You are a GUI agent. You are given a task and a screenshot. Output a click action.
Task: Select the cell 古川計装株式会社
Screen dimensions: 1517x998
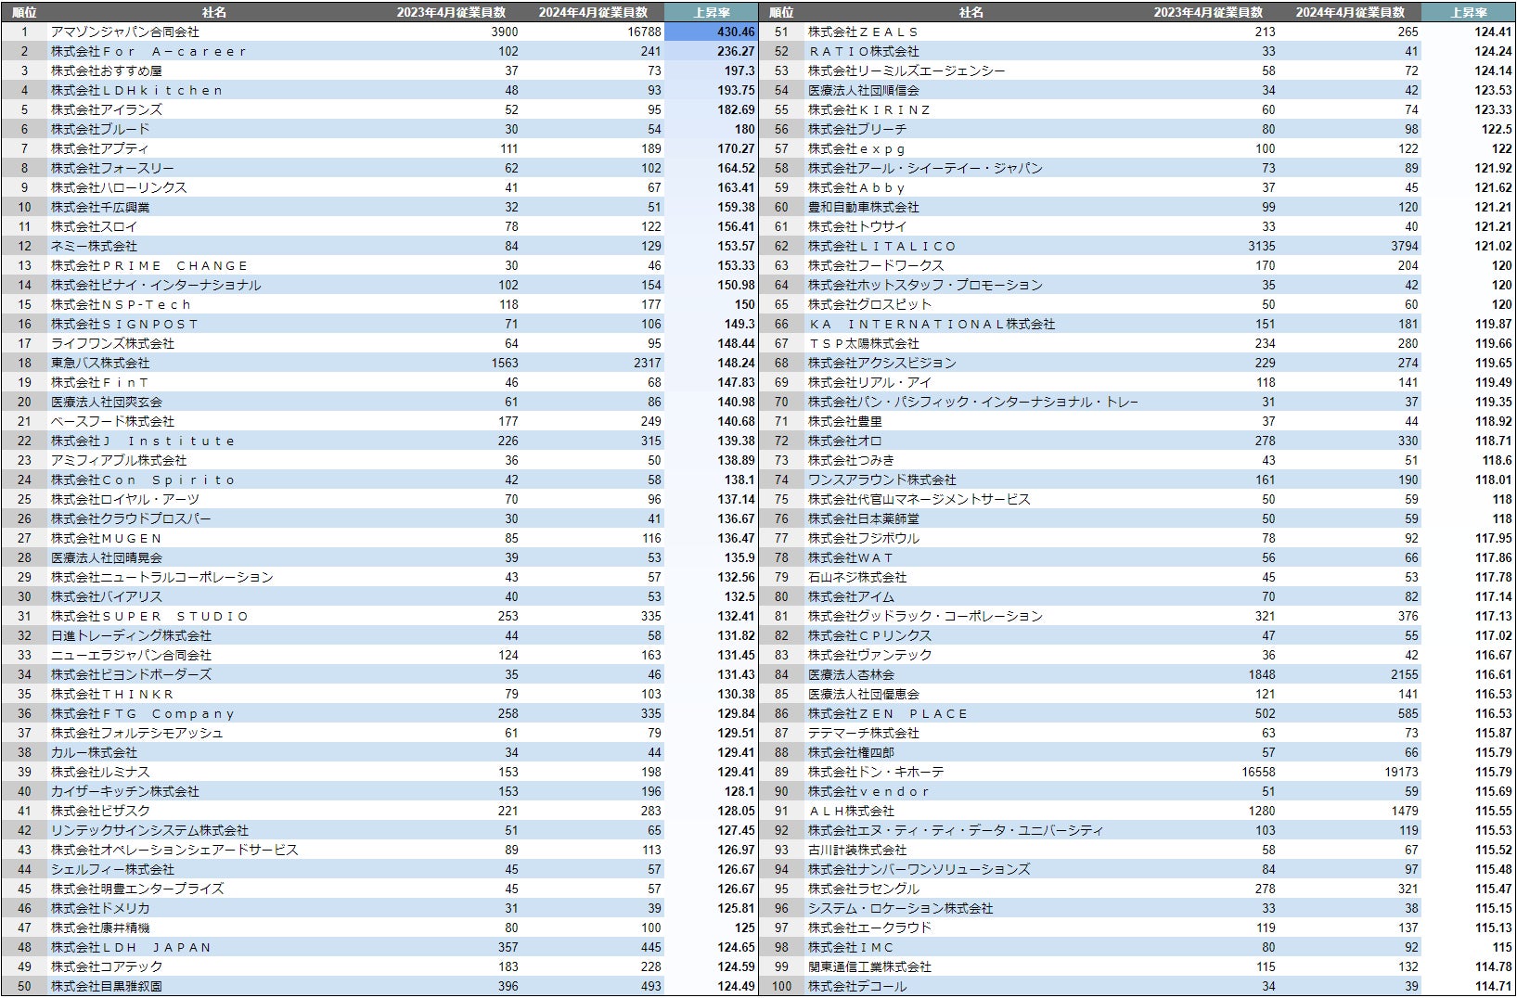point(857,850)
